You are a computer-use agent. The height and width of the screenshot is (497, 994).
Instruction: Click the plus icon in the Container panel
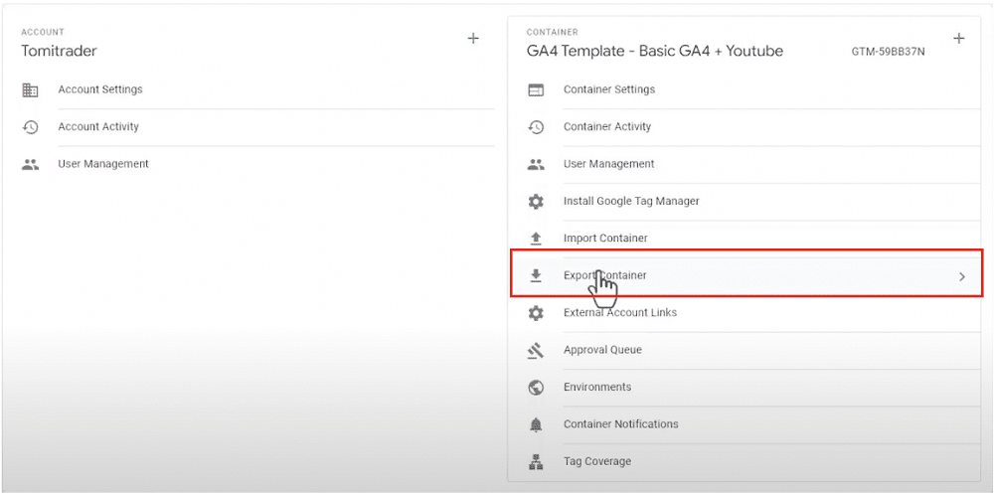pyautogui.click(x=959, y=39)
